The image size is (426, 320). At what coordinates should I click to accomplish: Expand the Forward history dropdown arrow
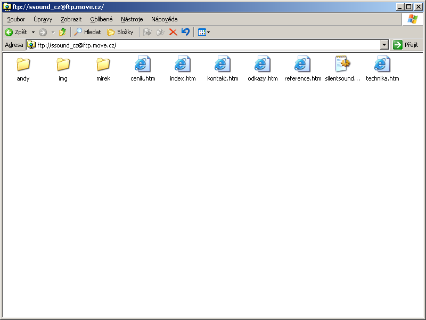53,32
